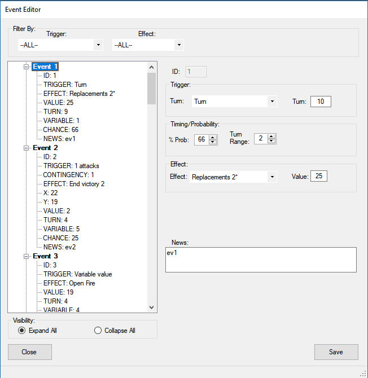Open the Turn trigger type dropdown

point(272,102)
